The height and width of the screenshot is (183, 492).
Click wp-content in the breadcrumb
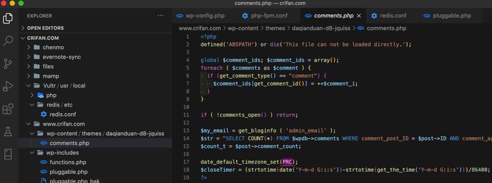(x=243, y=28)
